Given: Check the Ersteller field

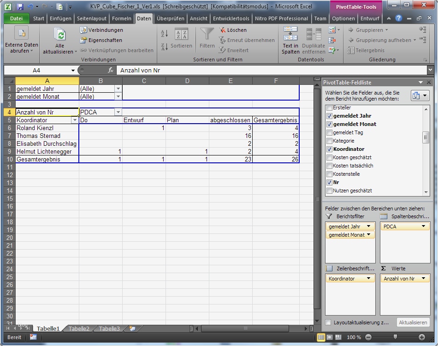Looking at the screenshot, I should click(x=329, y=108).
